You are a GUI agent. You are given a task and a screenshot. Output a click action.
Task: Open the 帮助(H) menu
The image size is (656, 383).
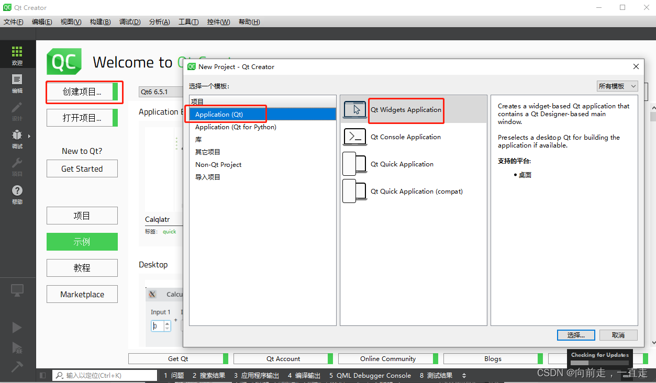point(249,21)
